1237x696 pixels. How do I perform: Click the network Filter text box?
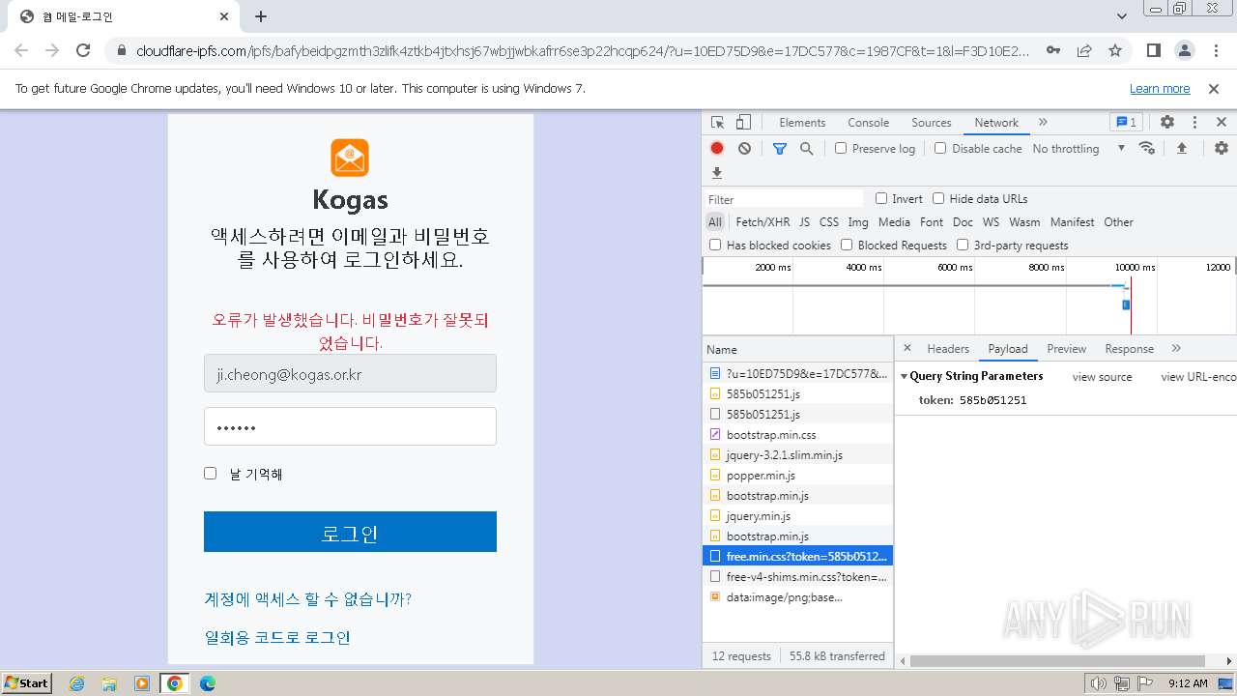click(x=784, y=199)
